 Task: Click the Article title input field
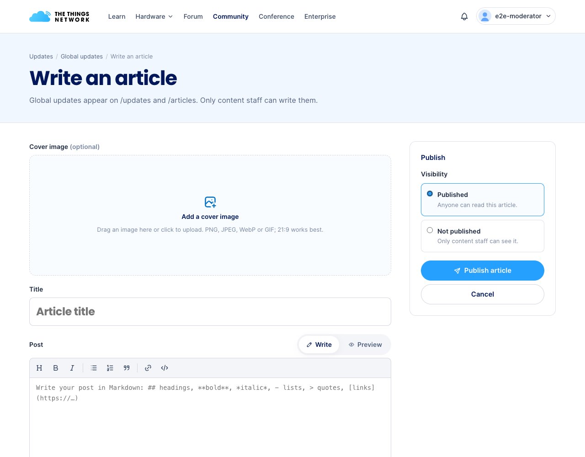tap(210, 312)
